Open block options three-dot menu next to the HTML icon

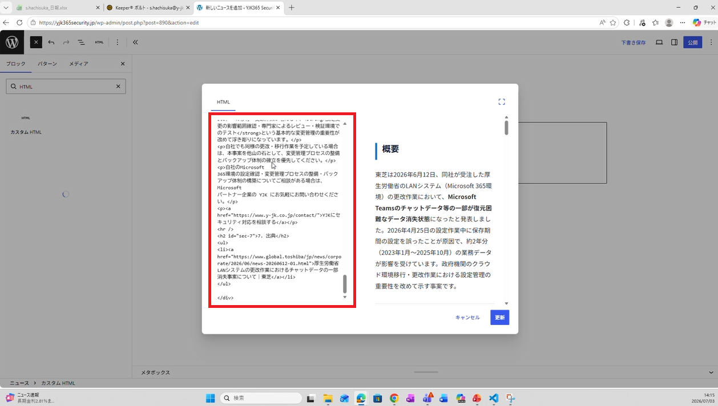tap(118, 42)
